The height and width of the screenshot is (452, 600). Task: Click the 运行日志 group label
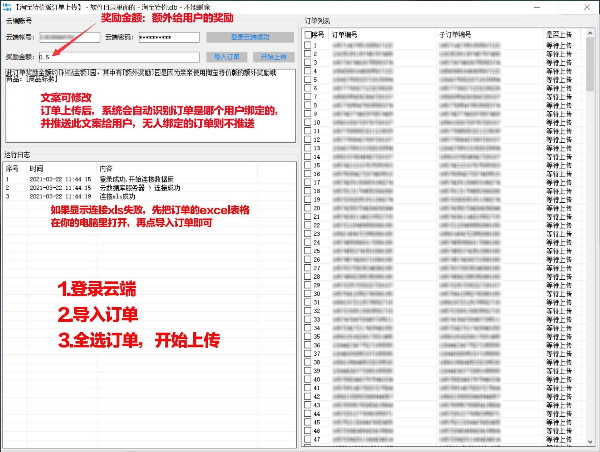point(17,154)
